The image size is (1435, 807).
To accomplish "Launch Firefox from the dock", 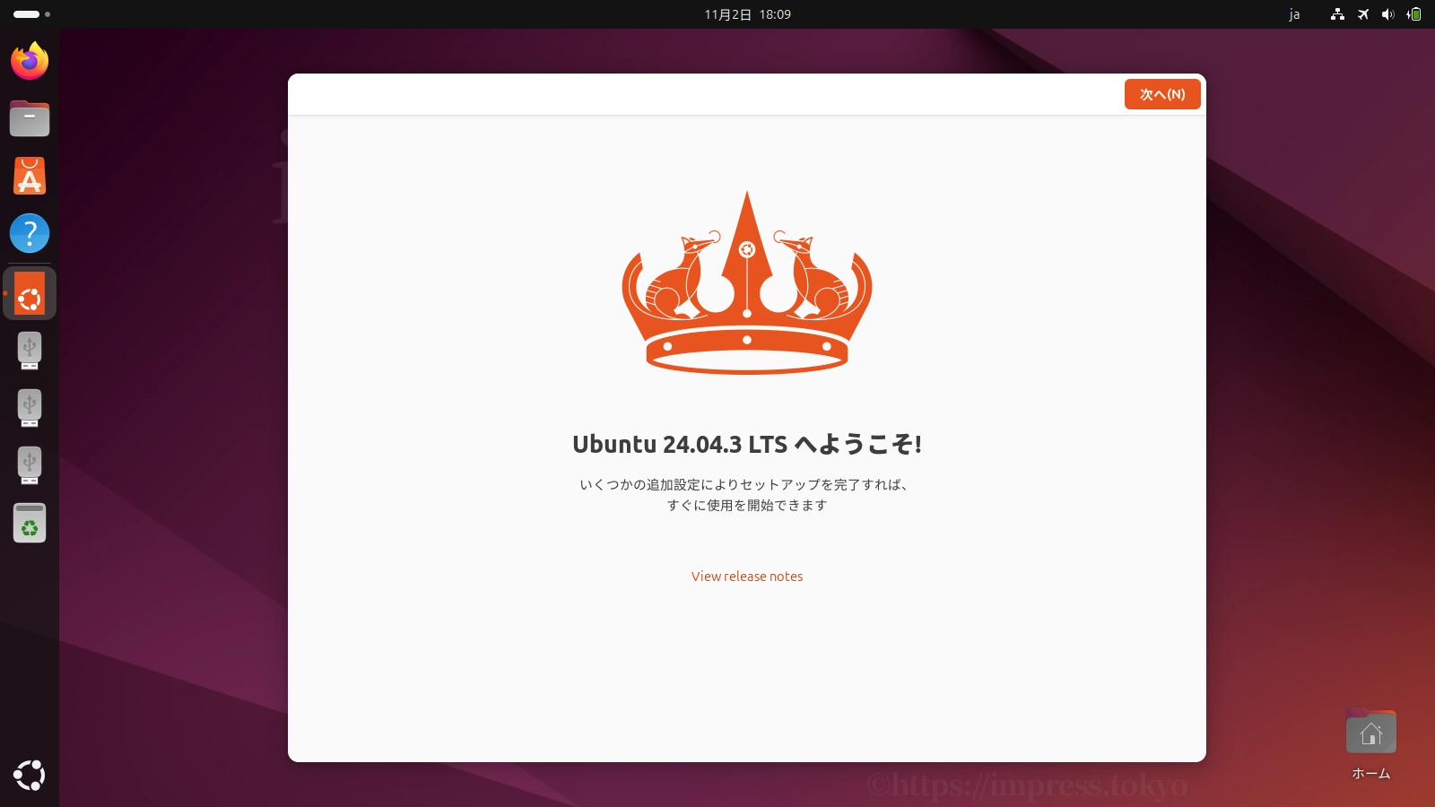I will pyautogui.click(x=30, y=61).
